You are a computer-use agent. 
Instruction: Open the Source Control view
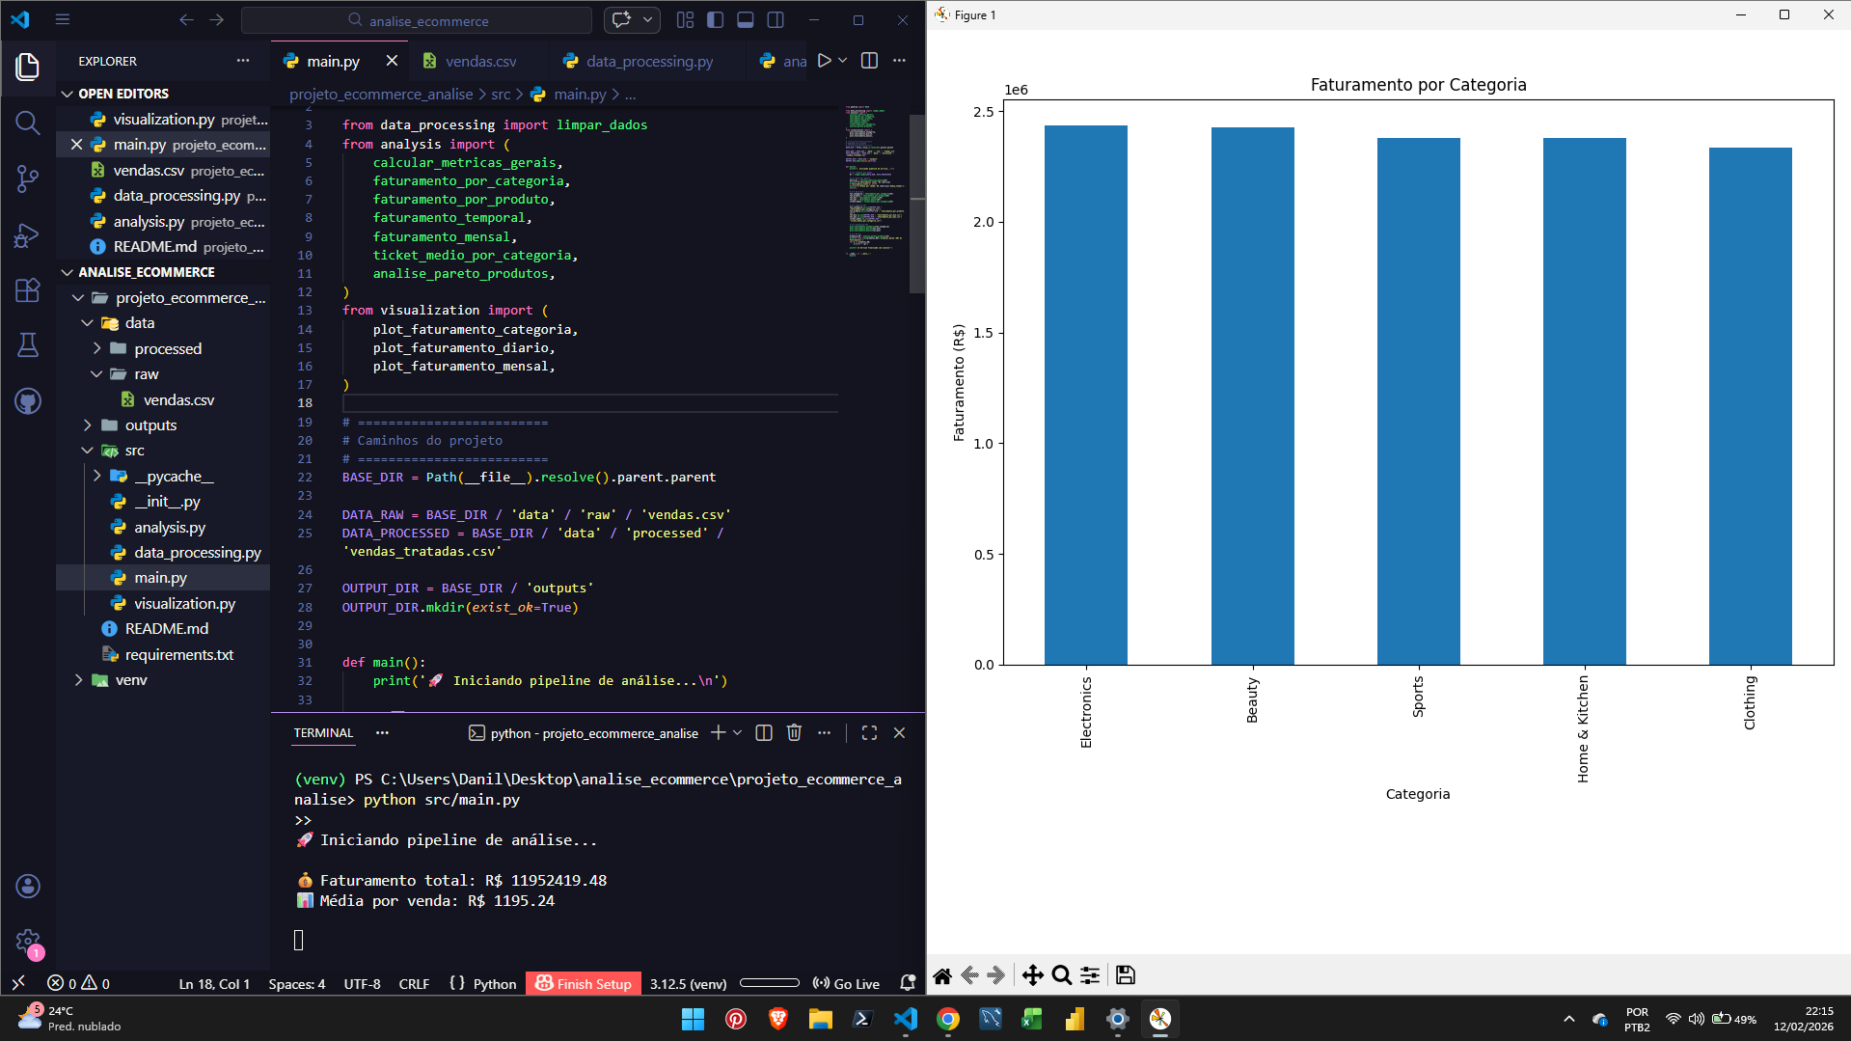click(x=28, y=178)
